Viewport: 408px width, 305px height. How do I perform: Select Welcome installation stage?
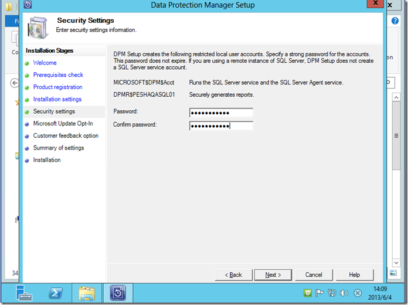click(x=45, y=63)
